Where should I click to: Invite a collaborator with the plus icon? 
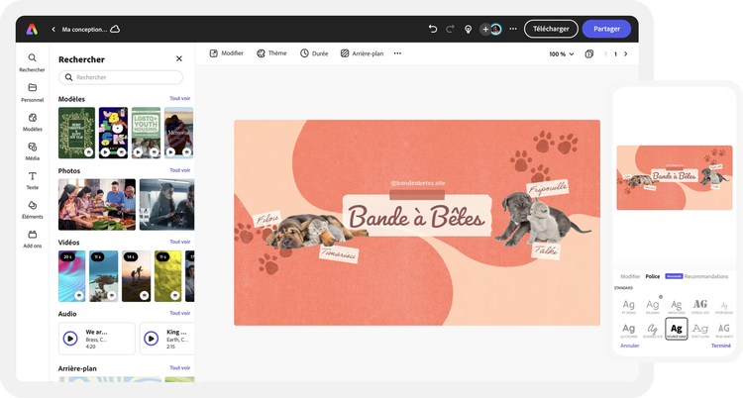point(485,29)
